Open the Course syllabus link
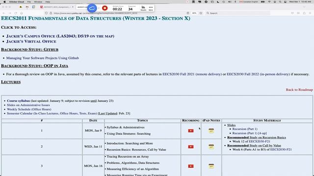Screen dimensions: 314x176 [19, 101]
